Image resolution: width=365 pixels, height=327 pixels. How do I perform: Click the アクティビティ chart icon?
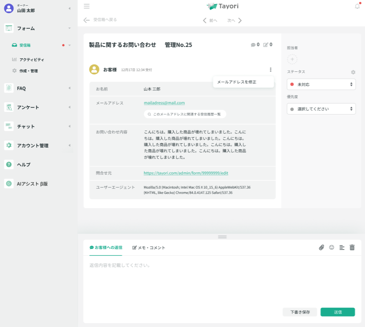(x=14, y=59)
